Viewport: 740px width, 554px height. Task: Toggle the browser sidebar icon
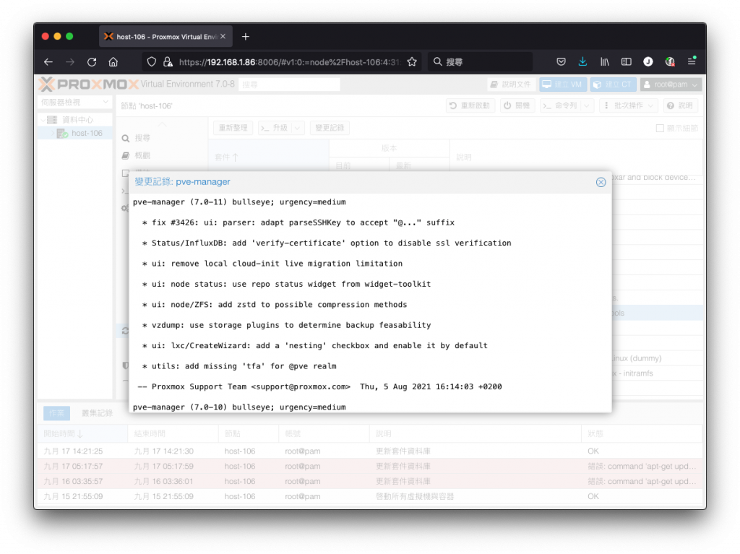(x=626, y=62)
